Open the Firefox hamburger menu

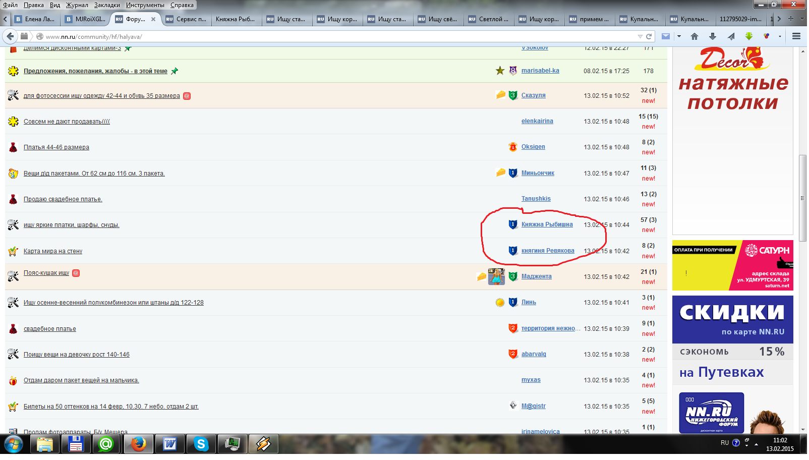(796, 36)
